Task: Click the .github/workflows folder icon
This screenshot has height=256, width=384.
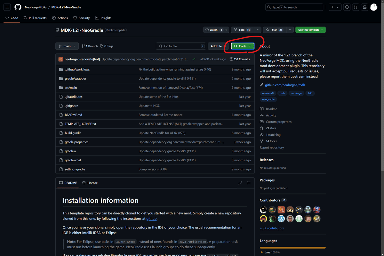Action: (61, 69)
